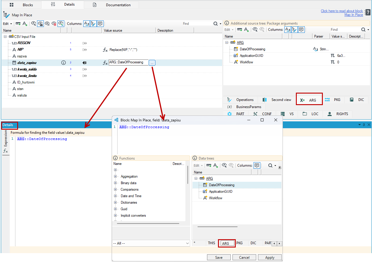Image resolution: width=372 pixels, height=262 pixels.
Task: Toggle the description column button in Data trees toolbar
Action: (x=257, y=165)
